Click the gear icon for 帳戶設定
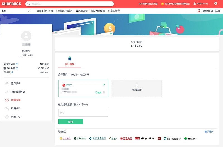Viewport: 223px width, 147px height. click(7, 84)
